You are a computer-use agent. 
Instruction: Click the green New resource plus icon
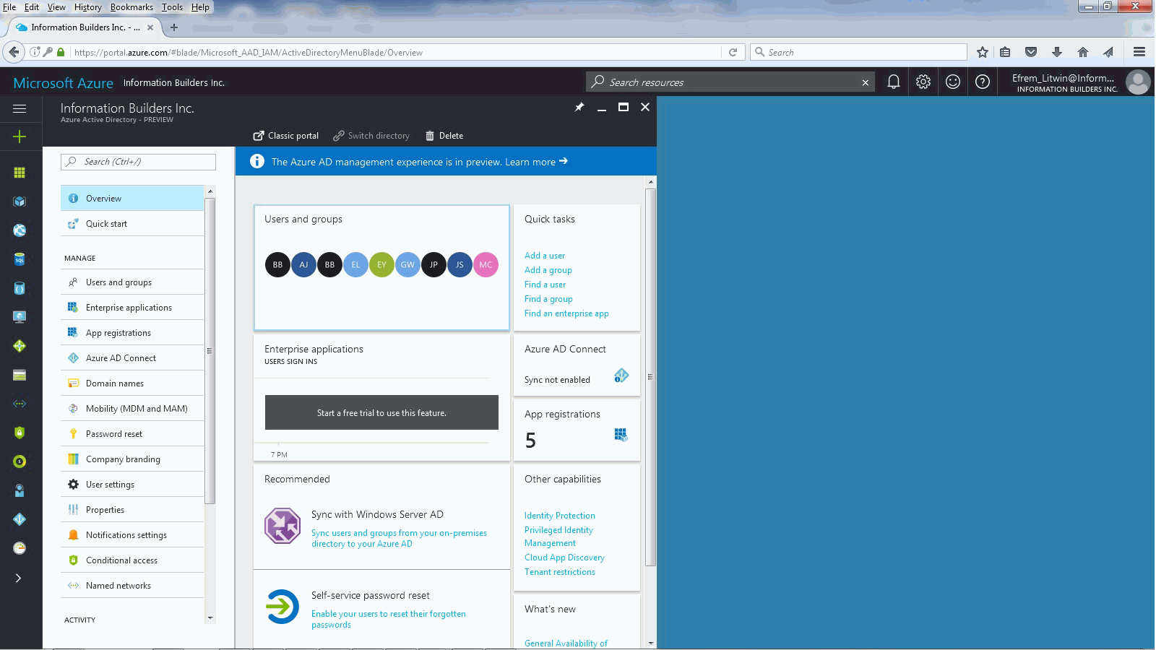pyautogui.click(x=20, y=136)
